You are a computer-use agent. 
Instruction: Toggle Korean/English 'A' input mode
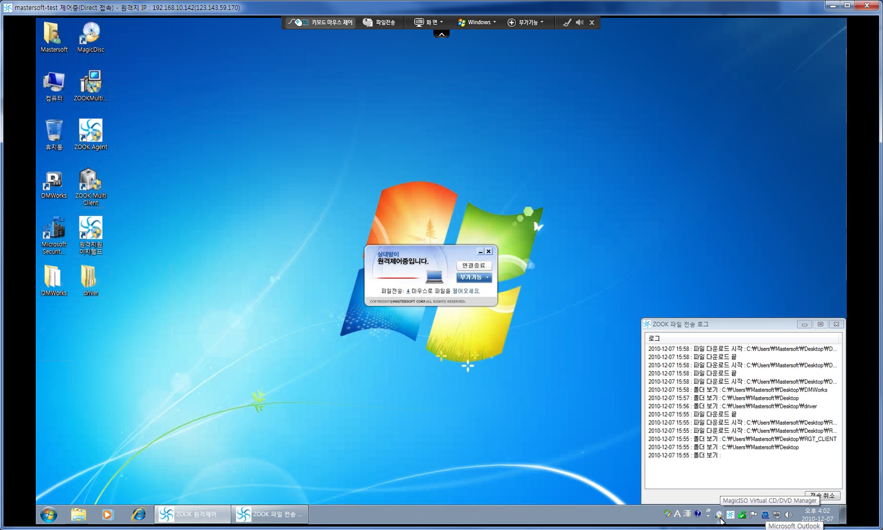point(677,514)
